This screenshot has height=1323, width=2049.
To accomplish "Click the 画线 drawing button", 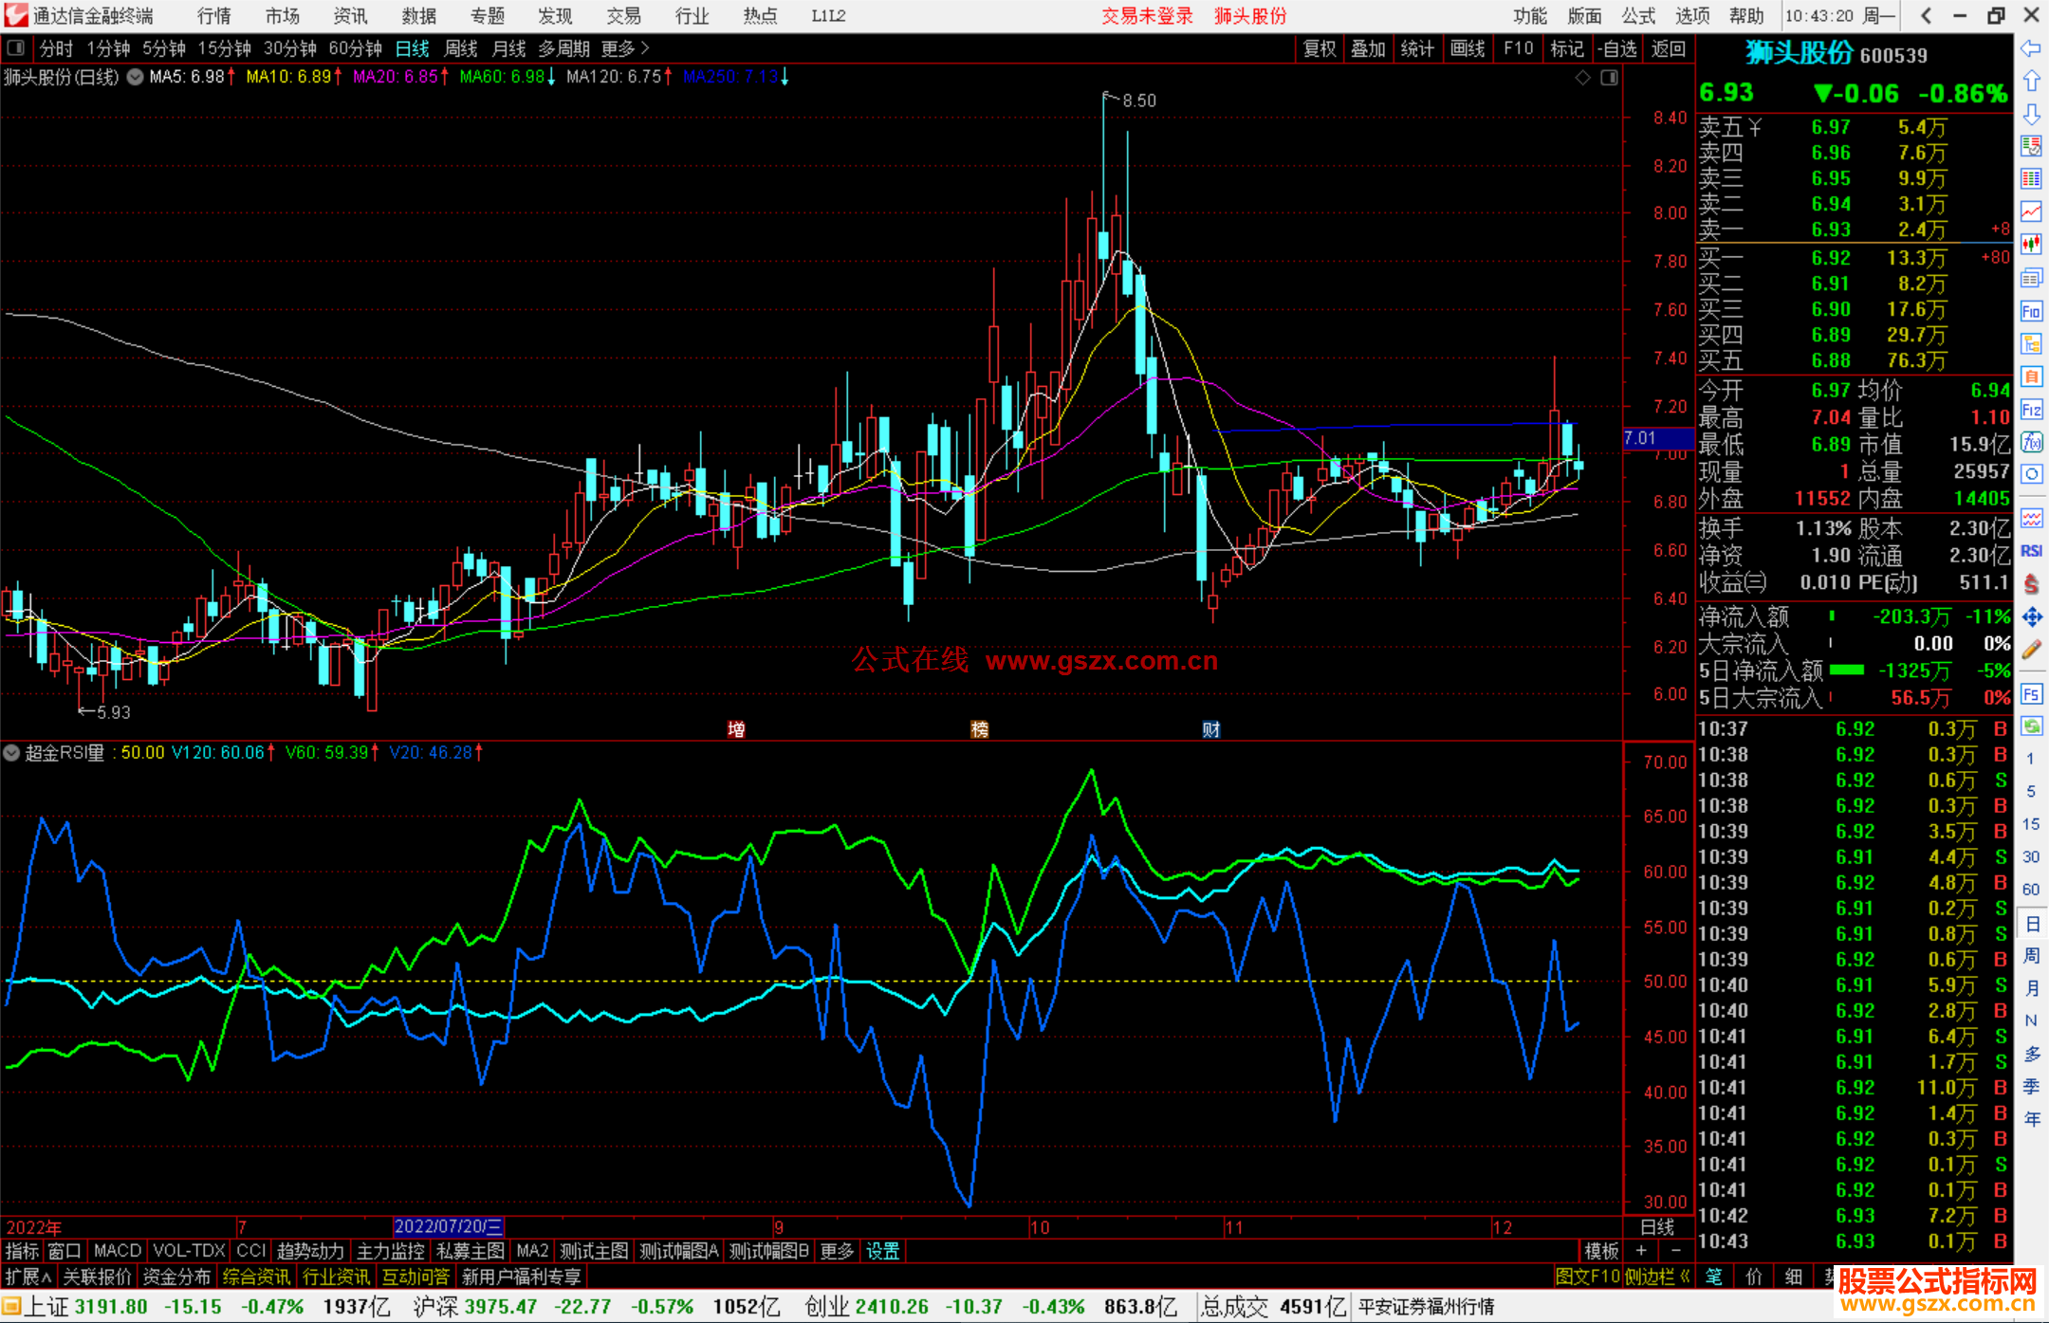I will click(x=1467, y=47).
